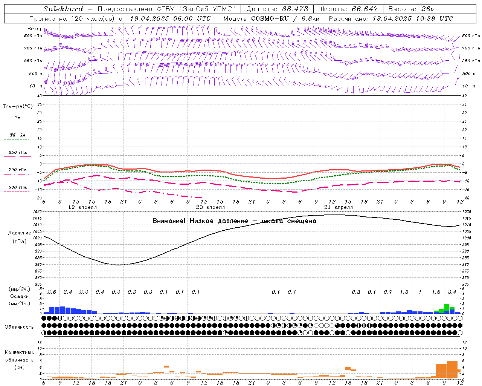
Task: Click the "19 апреля" date label
Action: (82, 207)
